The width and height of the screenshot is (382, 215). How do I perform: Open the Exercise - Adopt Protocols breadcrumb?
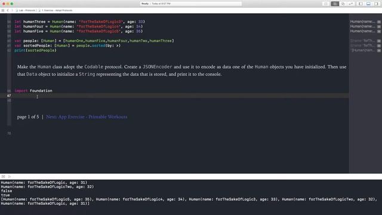56,11
